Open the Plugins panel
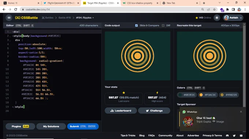Image resolution: width=249 pixels, height=139 pixels. tap(21, 126)
